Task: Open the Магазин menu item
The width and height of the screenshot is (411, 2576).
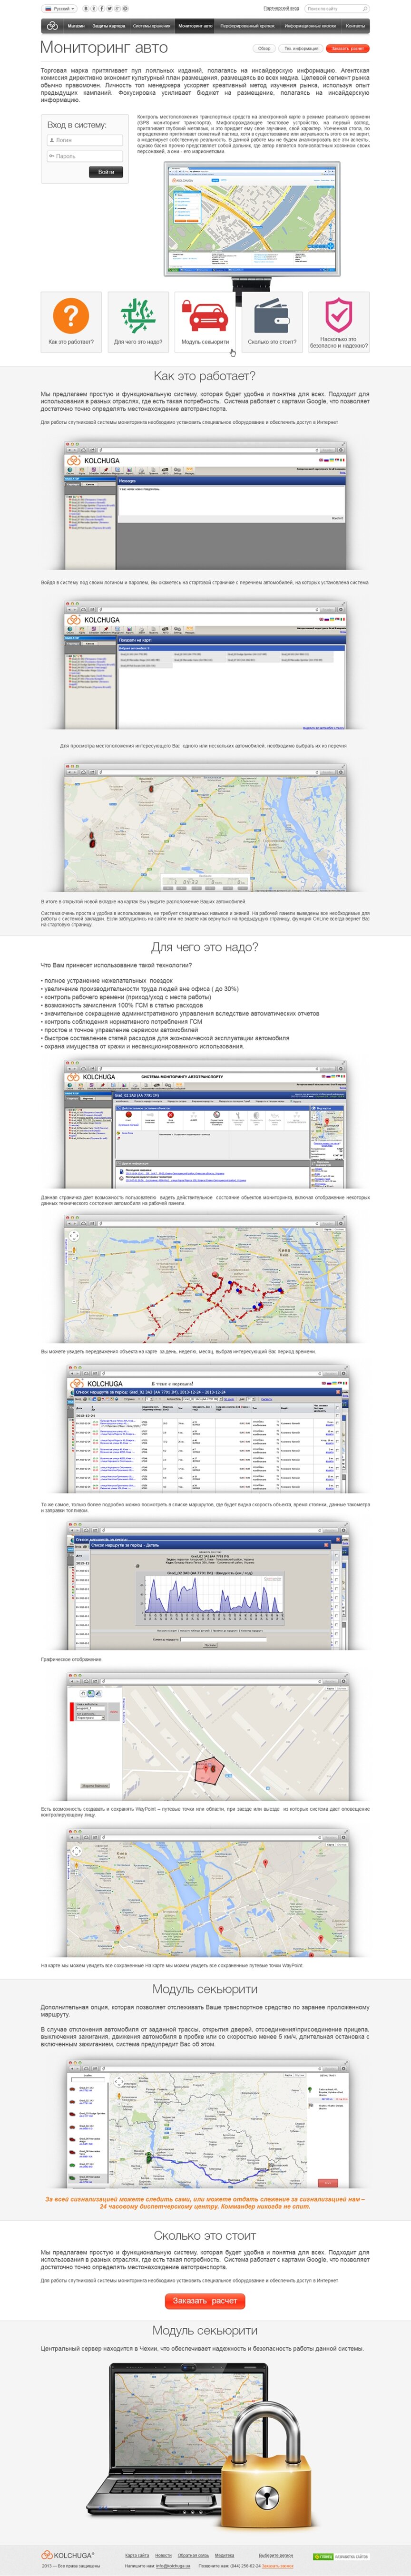Action: tap(76, 26)
